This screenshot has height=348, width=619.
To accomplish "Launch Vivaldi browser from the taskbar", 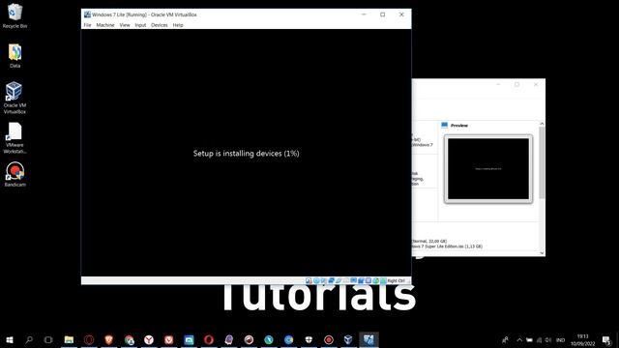I will [169, 339].
